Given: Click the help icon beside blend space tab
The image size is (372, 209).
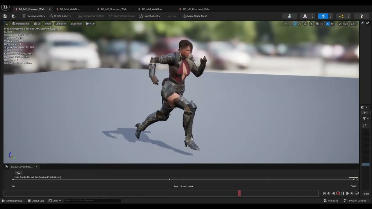Looking at the screenshot, I should click(x=6, y=167).
